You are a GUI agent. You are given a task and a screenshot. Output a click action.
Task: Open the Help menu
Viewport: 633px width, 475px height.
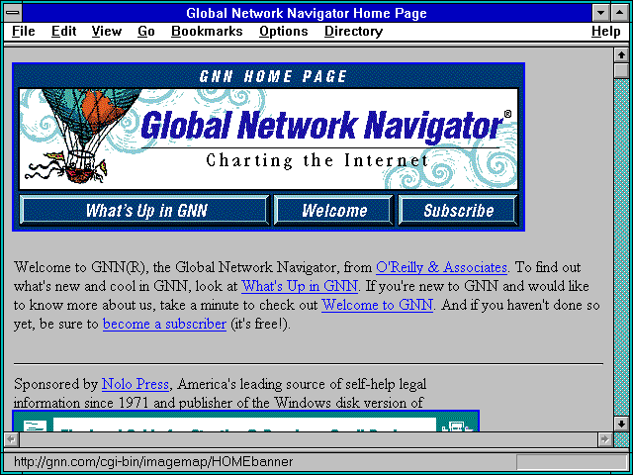(x=605, y=32)
